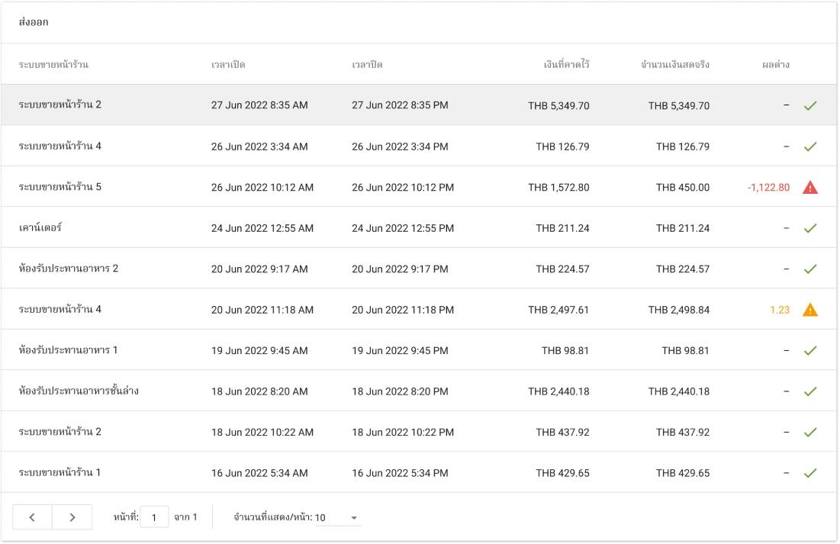The width and height of the screenshot is (840, 544).
Task: Click green checkmark on 19 Jun 2022 row
Action: click(809, 351)
